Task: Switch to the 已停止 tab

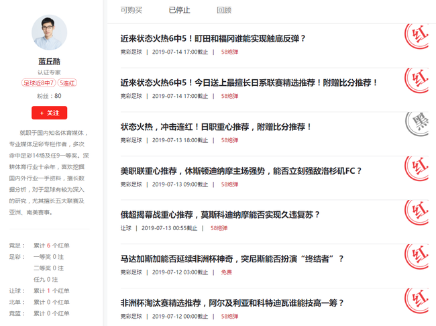Action: [179, 10]
